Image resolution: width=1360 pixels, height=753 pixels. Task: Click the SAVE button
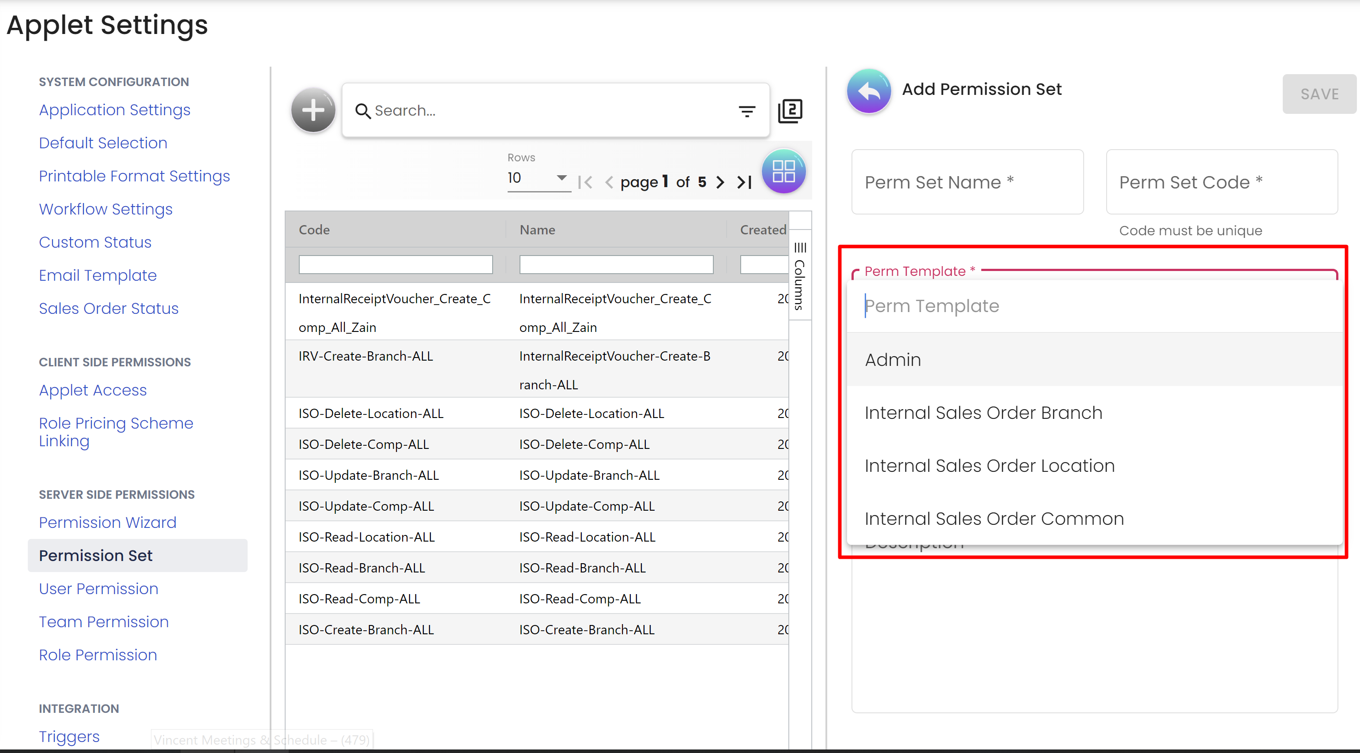pyautogui.click(x=1319, y=94)
